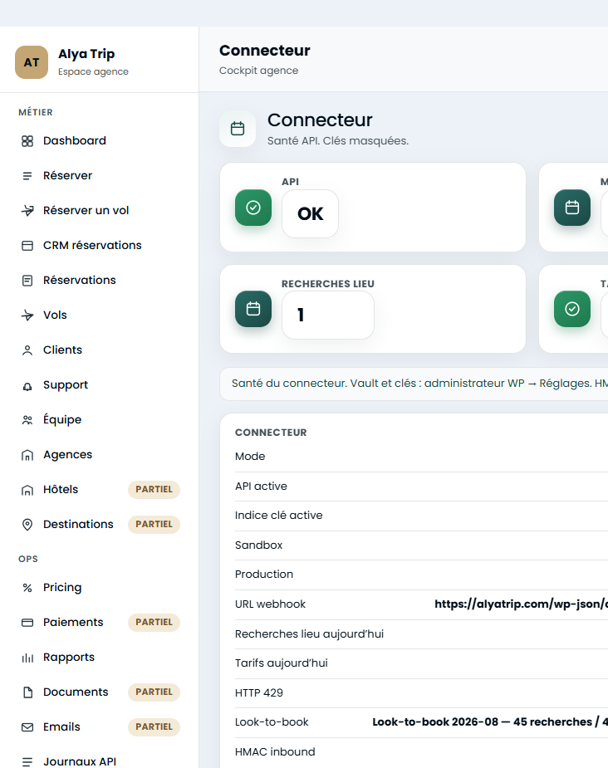The width and height of the screenshot is (608, 768).
Task: Click the 'Indice clé active' row label
Action: coord(279,516)
